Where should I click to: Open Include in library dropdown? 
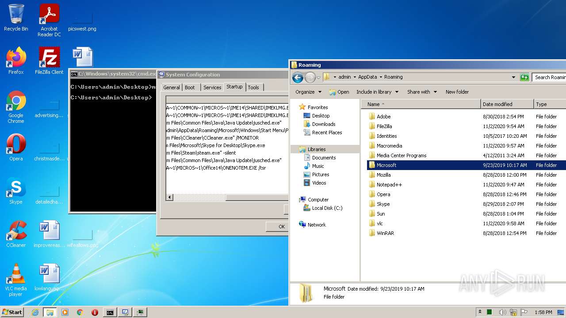point(377,92)
